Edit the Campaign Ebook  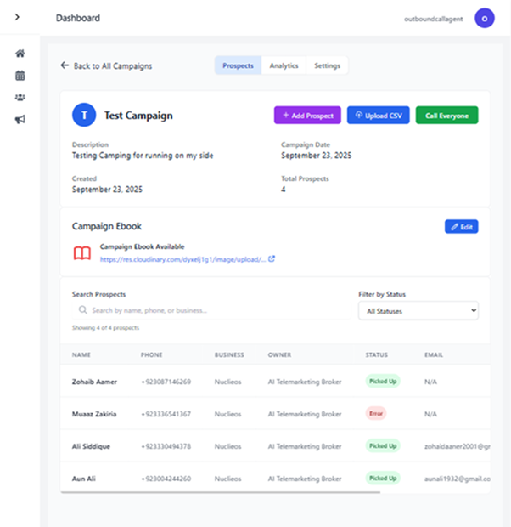[461, 227]
